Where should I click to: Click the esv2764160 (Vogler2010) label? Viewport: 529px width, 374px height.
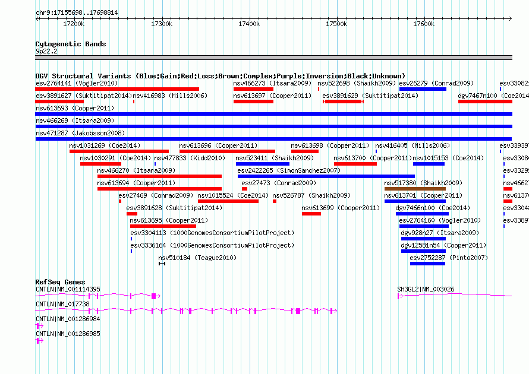(x=440, y=220)
